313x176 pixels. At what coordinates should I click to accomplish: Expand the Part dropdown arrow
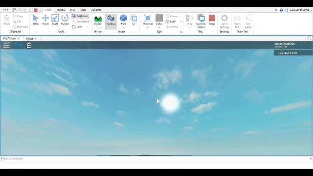(x=123, y=27)
